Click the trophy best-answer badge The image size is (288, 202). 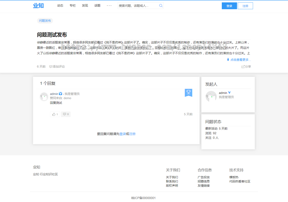pyautogui.click(x=188, y=93)
